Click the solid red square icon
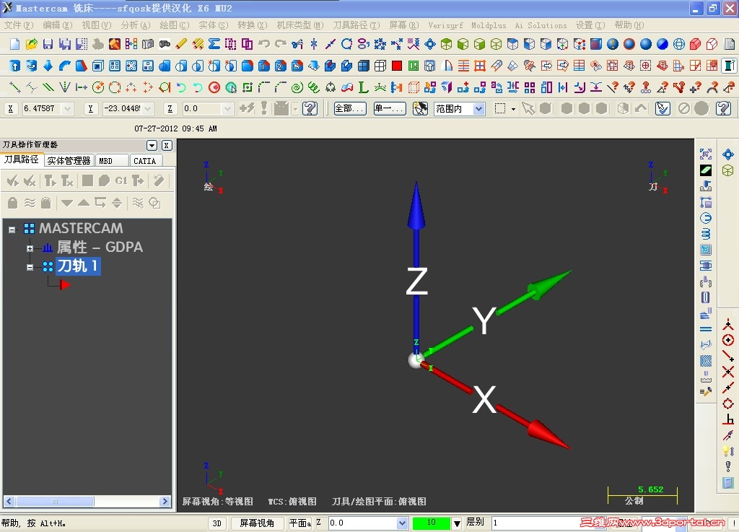The image size is (739, 532). tap(397, 66)
